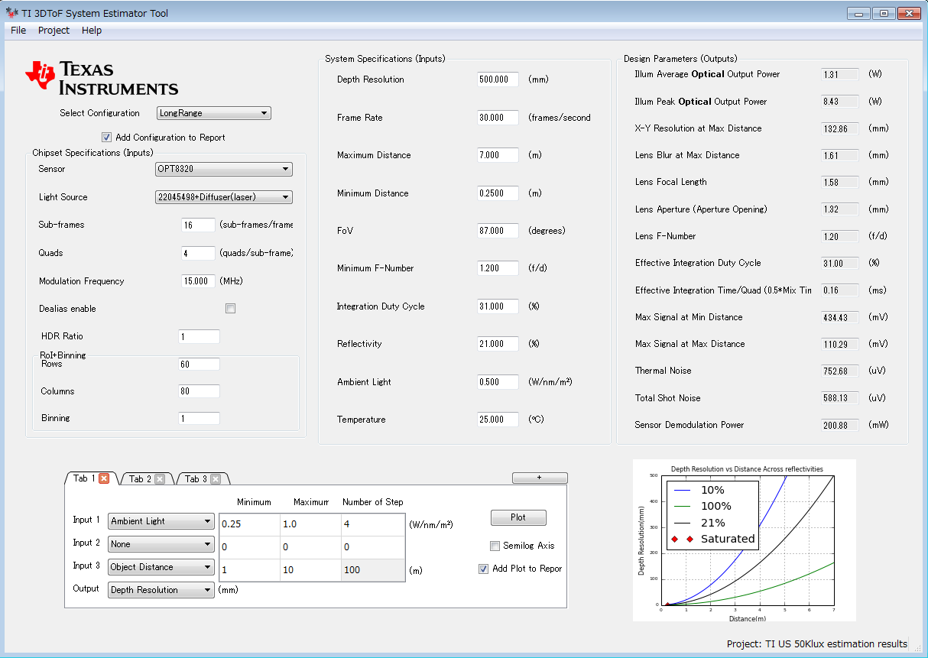Viewport: 928px width, 658px height.
Task: Maximize the System Estimator window
Action: pos(884,13)
